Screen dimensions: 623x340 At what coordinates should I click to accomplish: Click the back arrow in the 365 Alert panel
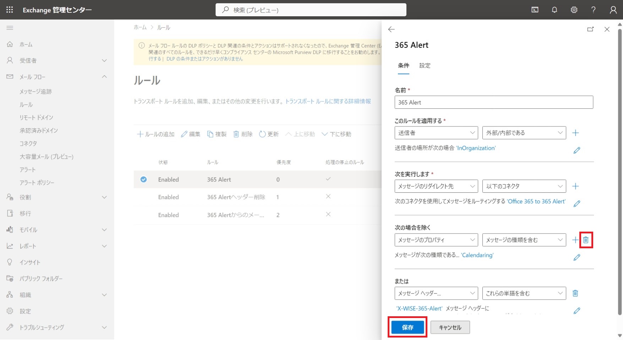point(391,29)
